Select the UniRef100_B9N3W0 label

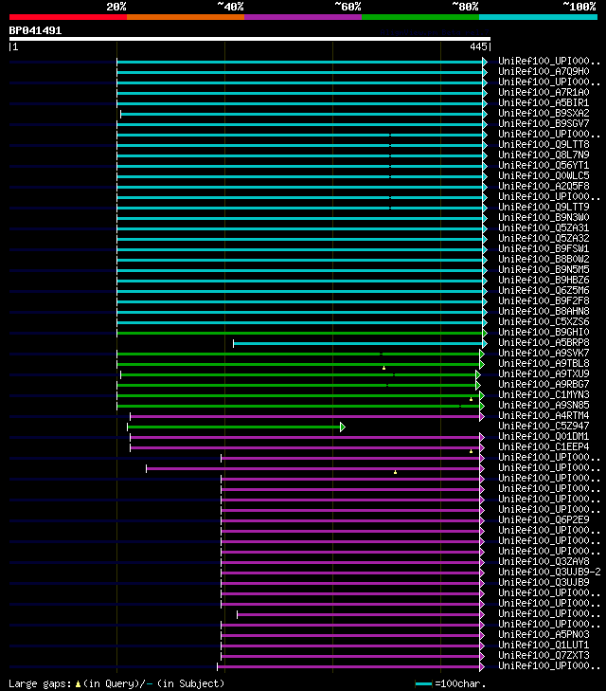[544, 217]
